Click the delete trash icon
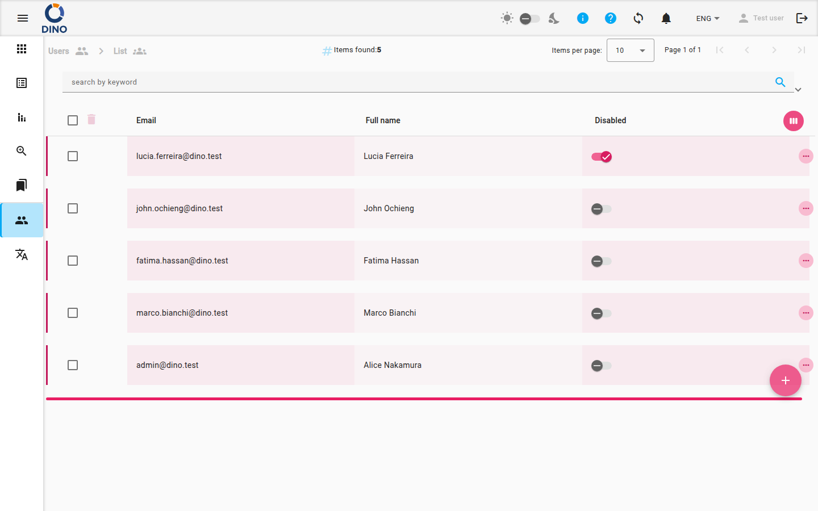The width and height of the screenshot is (818, 511). (x=91, y=119)
